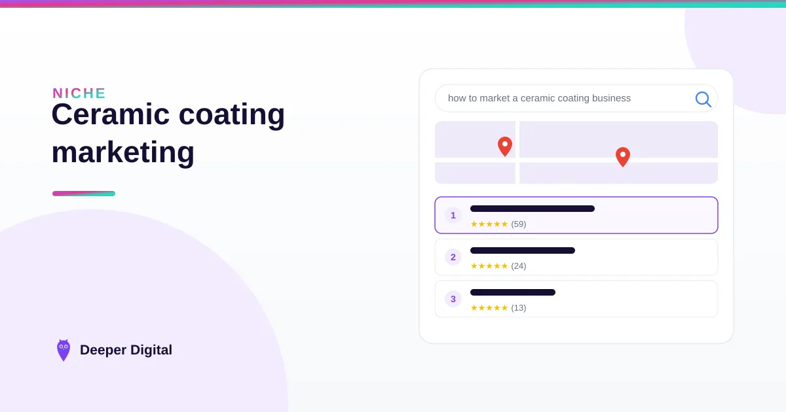Select the right red map pin
This screenshot has height=412, width=786.
pyautogui.click(x=623, y=157)
